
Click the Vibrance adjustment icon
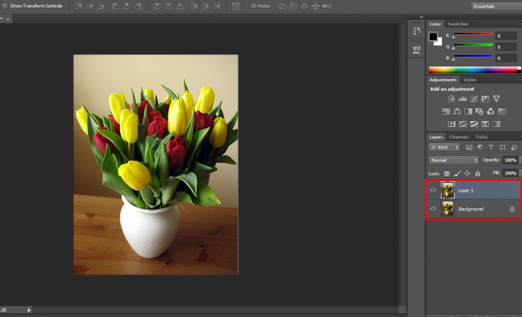pyautogui.click(x=497, y=98)
